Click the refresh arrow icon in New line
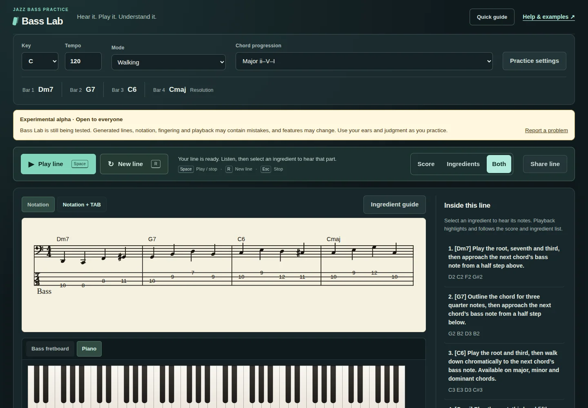Image resolution: width=588 pixels, height=408 pixels. pos(111,164)
